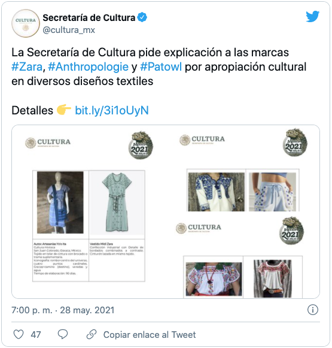
Task: Click the Secretaría de Cultura account name
Action: click(x=89, y=18)
